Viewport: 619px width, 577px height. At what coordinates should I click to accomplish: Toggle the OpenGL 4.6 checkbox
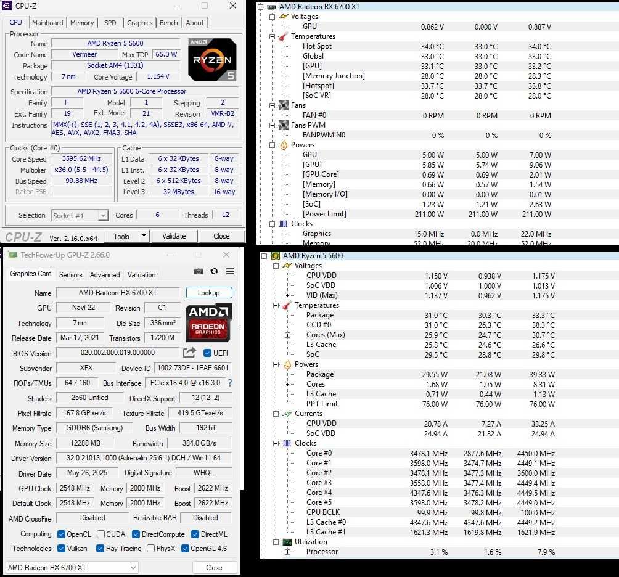point(185,548)
